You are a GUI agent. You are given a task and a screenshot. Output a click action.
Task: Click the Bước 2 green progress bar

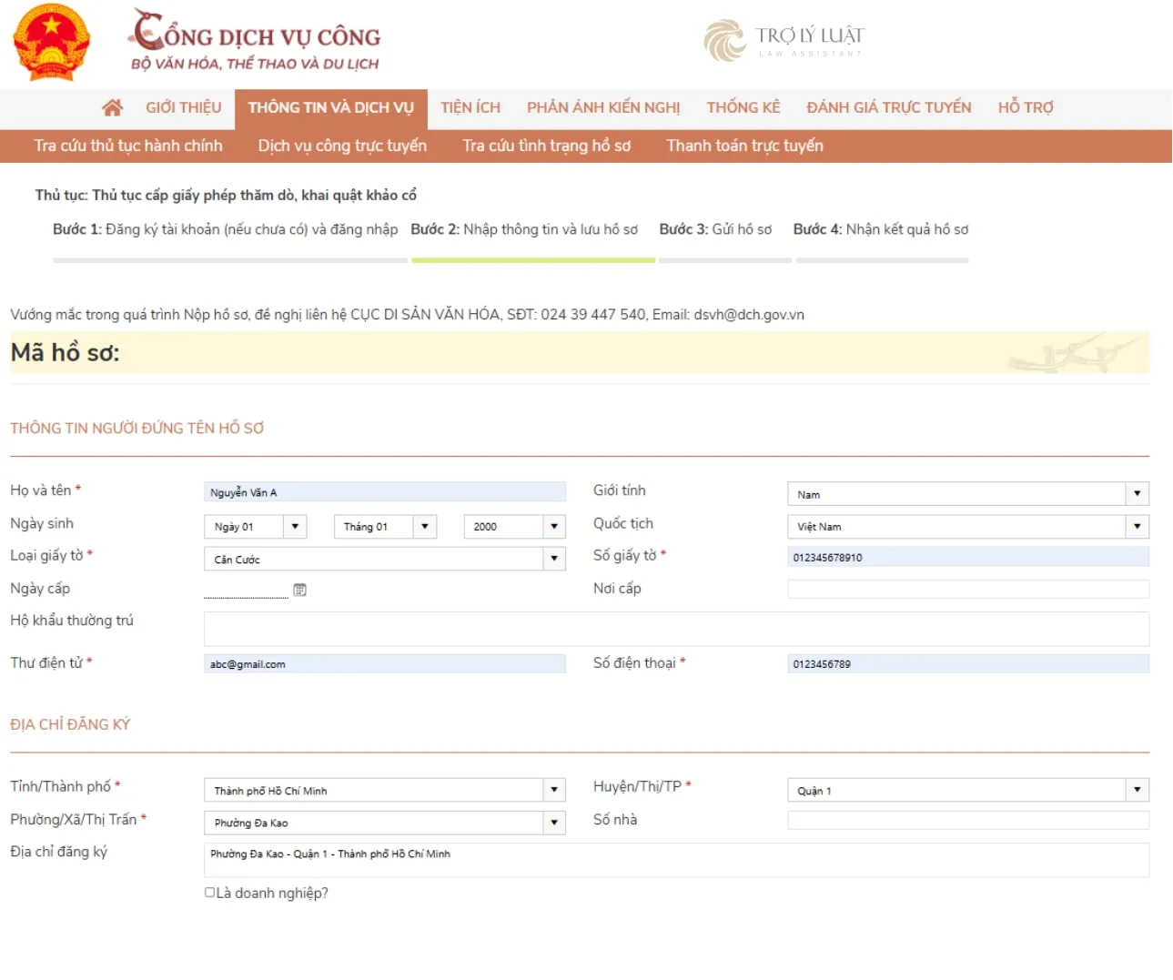click(533, 260)
